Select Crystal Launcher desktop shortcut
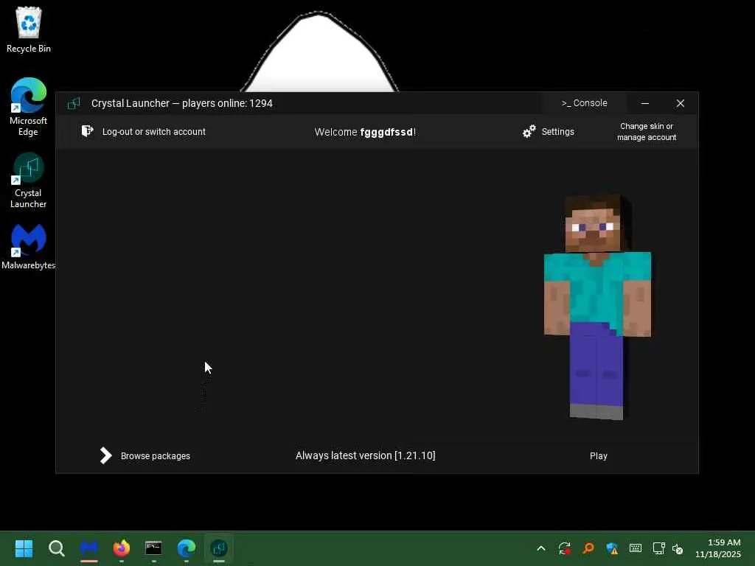 [x=29, y=181]
